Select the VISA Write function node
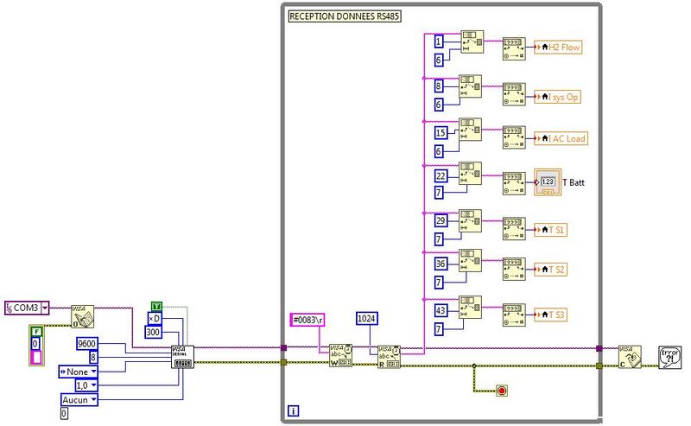Screen dimensions: 691x426 pyautogui.click(x=340, y=356)
